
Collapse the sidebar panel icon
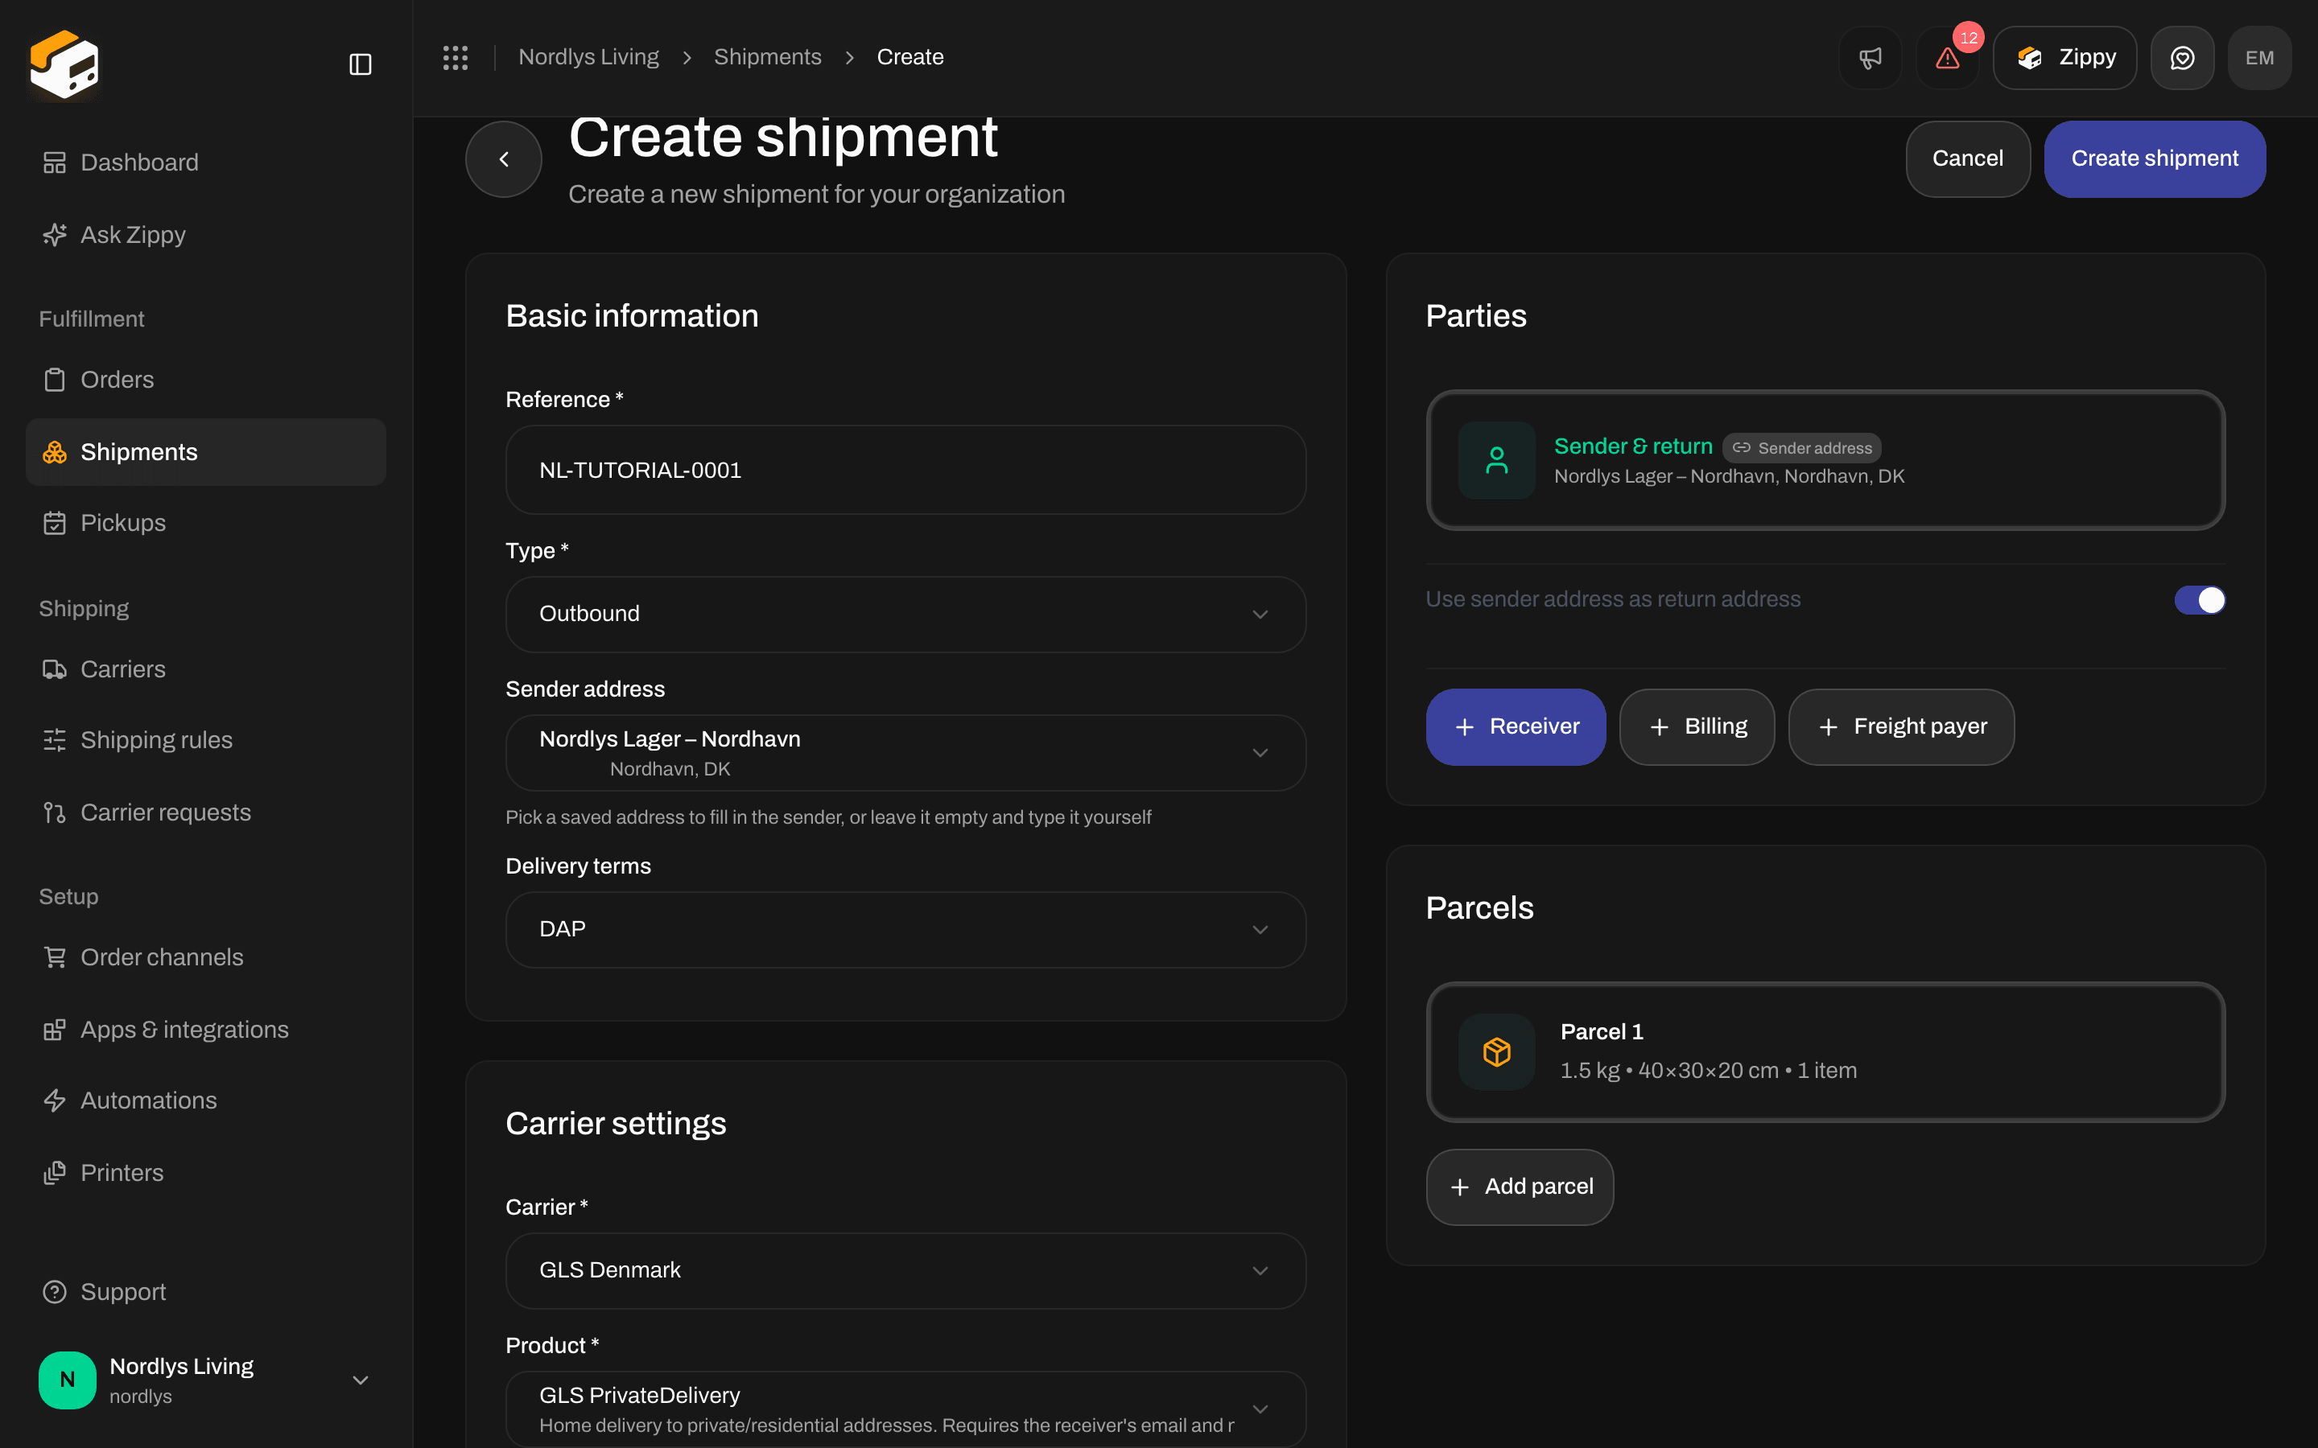(x=360, y=64)
